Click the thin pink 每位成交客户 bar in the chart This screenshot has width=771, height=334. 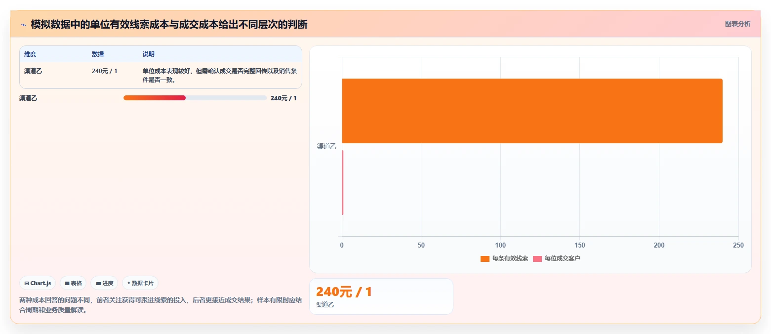[342, 182]
